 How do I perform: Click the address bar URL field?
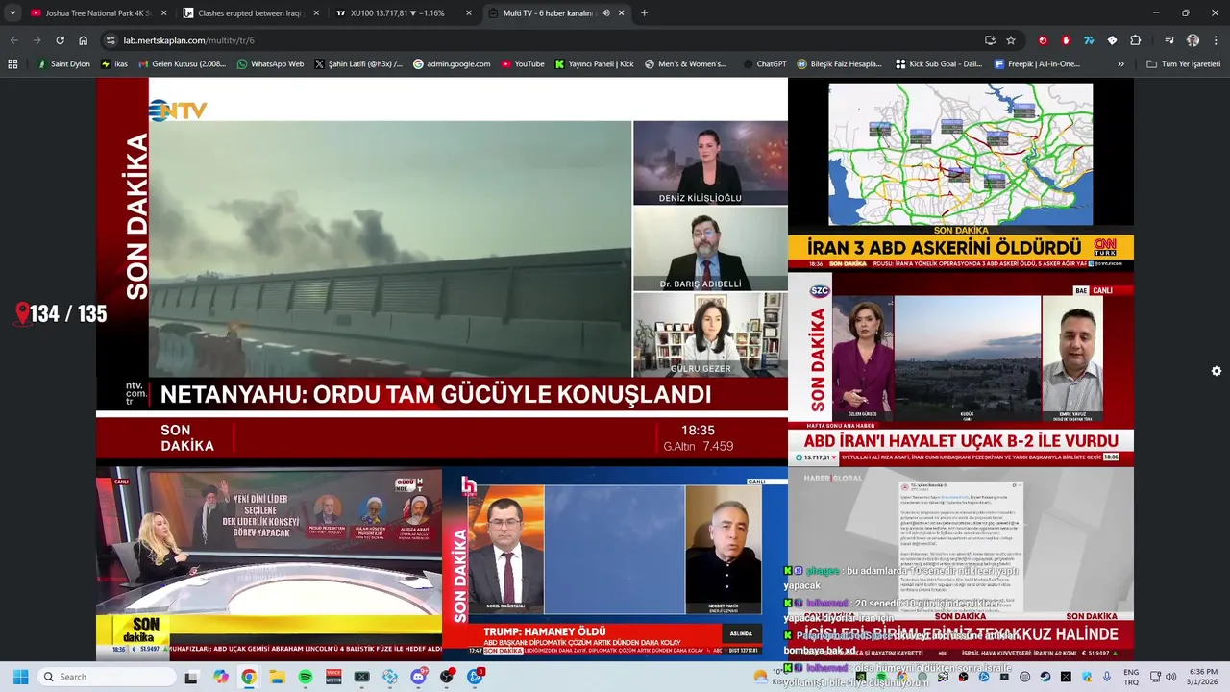[538, 40]
